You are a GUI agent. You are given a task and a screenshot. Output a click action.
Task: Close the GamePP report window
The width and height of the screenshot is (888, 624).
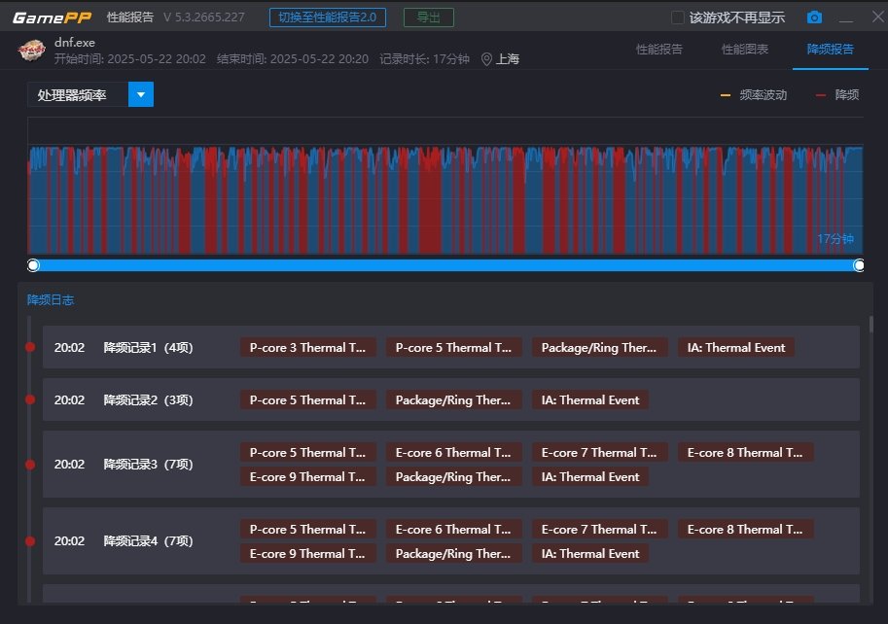(x=878, y=17)
